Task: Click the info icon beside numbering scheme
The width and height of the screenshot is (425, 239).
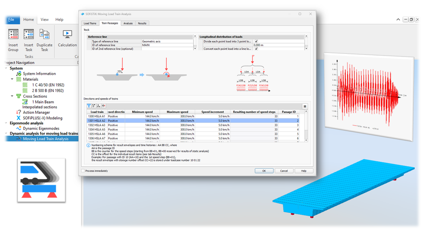Action: [88, 145]
